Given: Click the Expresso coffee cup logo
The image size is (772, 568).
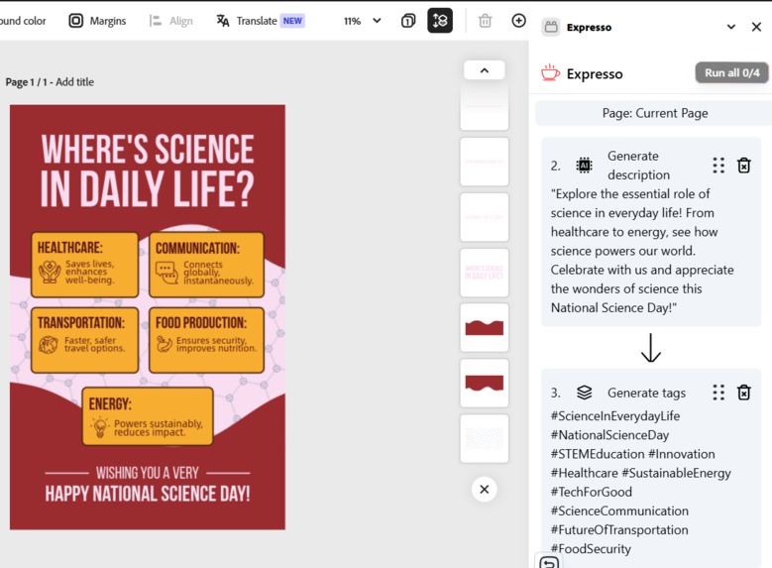Looking at the screenshot, I should pos(550,73).
